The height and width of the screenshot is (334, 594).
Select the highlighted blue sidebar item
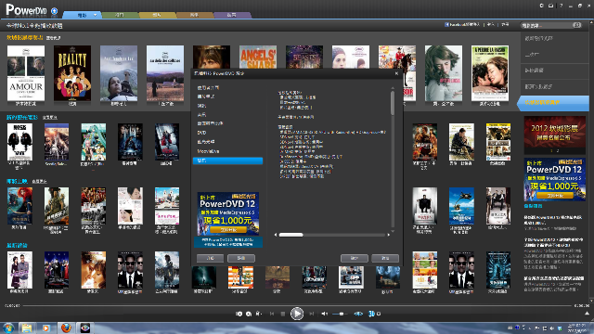coord(553,103)
